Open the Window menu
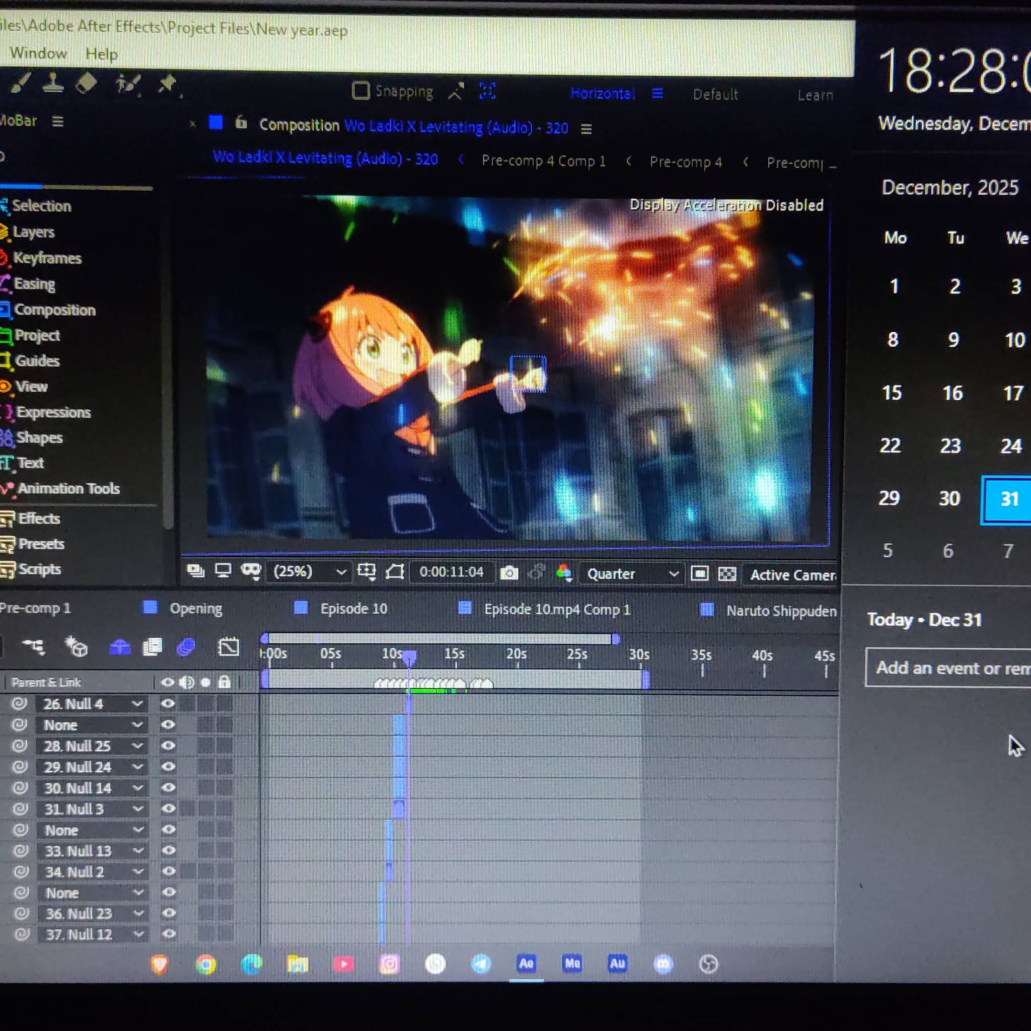Viewport: 1031px width, 1031px height. pyautogui.click(x=38, y=53)
